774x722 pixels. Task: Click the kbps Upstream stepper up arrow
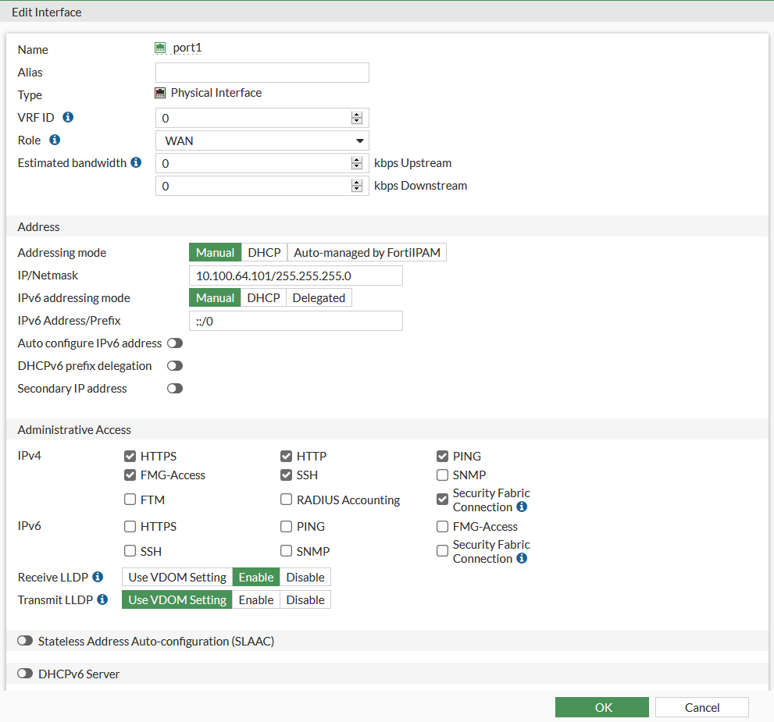coord(357,158)
